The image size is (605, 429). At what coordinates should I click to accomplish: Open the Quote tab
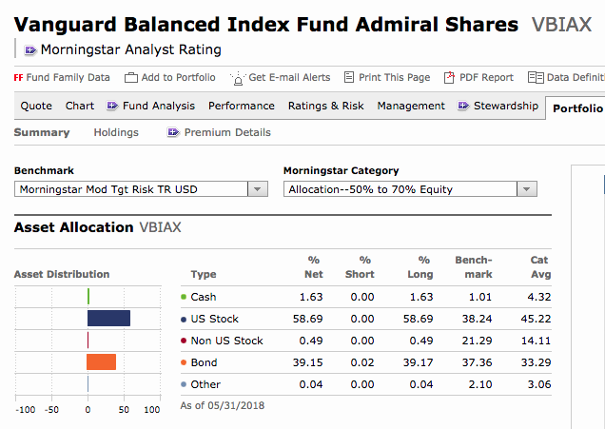coord(36,106)
